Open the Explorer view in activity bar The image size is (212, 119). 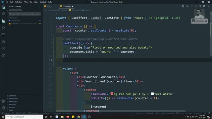point(3,7)
